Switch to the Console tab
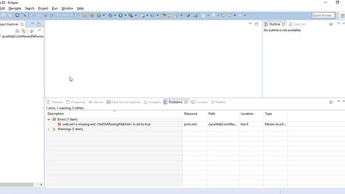 coord(199,102)
